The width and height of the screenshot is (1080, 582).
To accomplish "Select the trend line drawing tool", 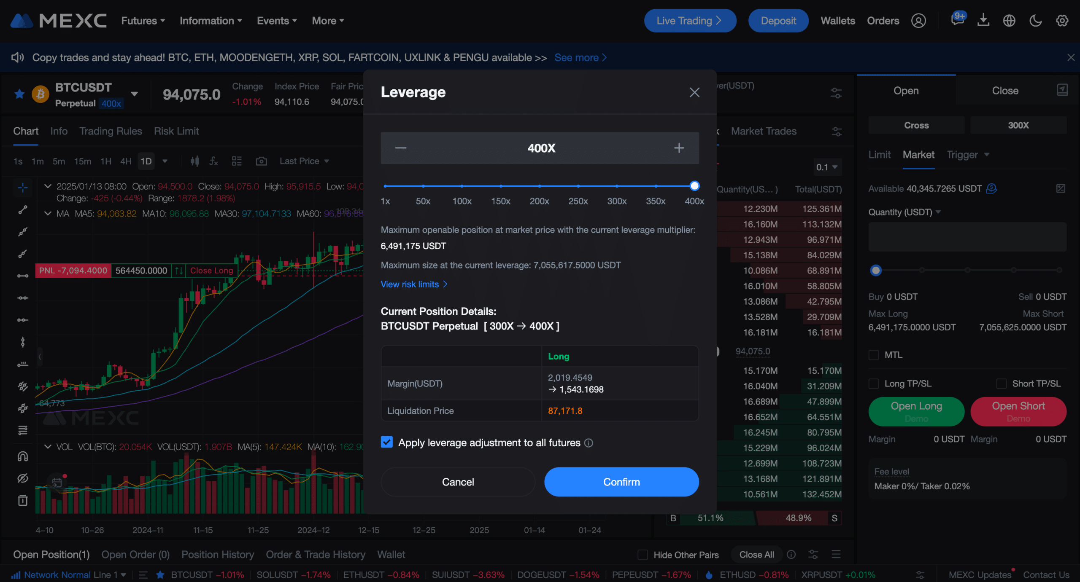I will tap(23, 209).
